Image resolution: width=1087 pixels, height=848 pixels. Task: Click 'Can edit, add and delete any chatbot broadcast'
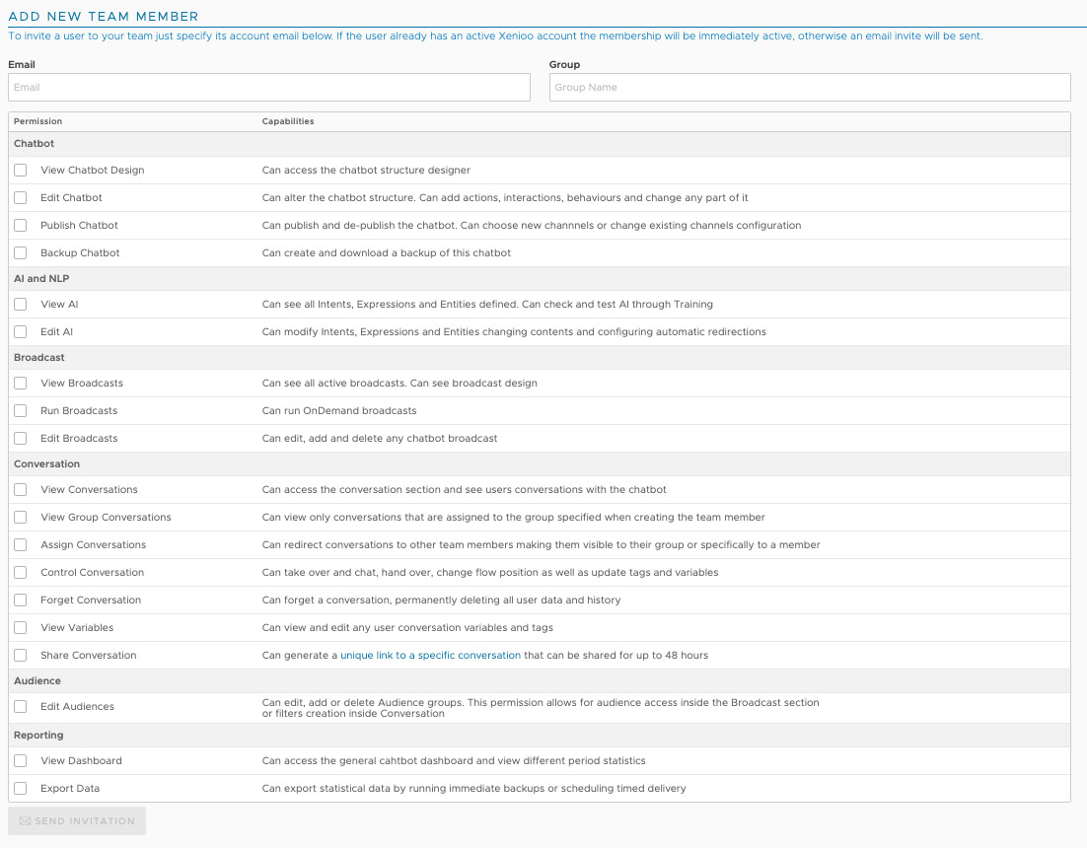pyautogui.click(x=379, y=439)
